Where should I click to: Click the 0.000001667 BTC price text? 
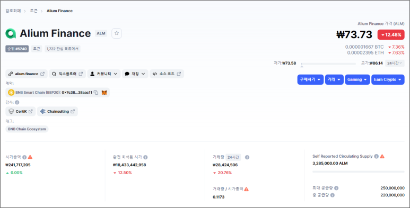[x=364, y=47]
